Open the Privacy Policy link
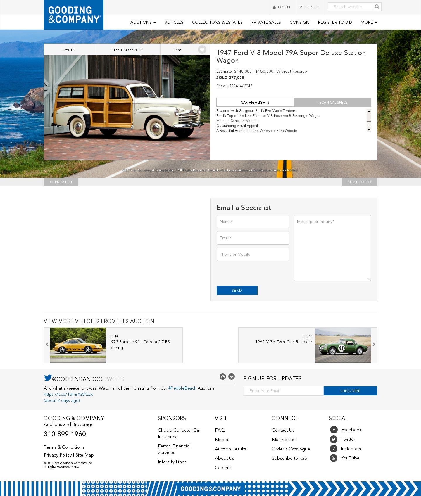Screen dimensions: 421x496 click(x=58, y=455)
